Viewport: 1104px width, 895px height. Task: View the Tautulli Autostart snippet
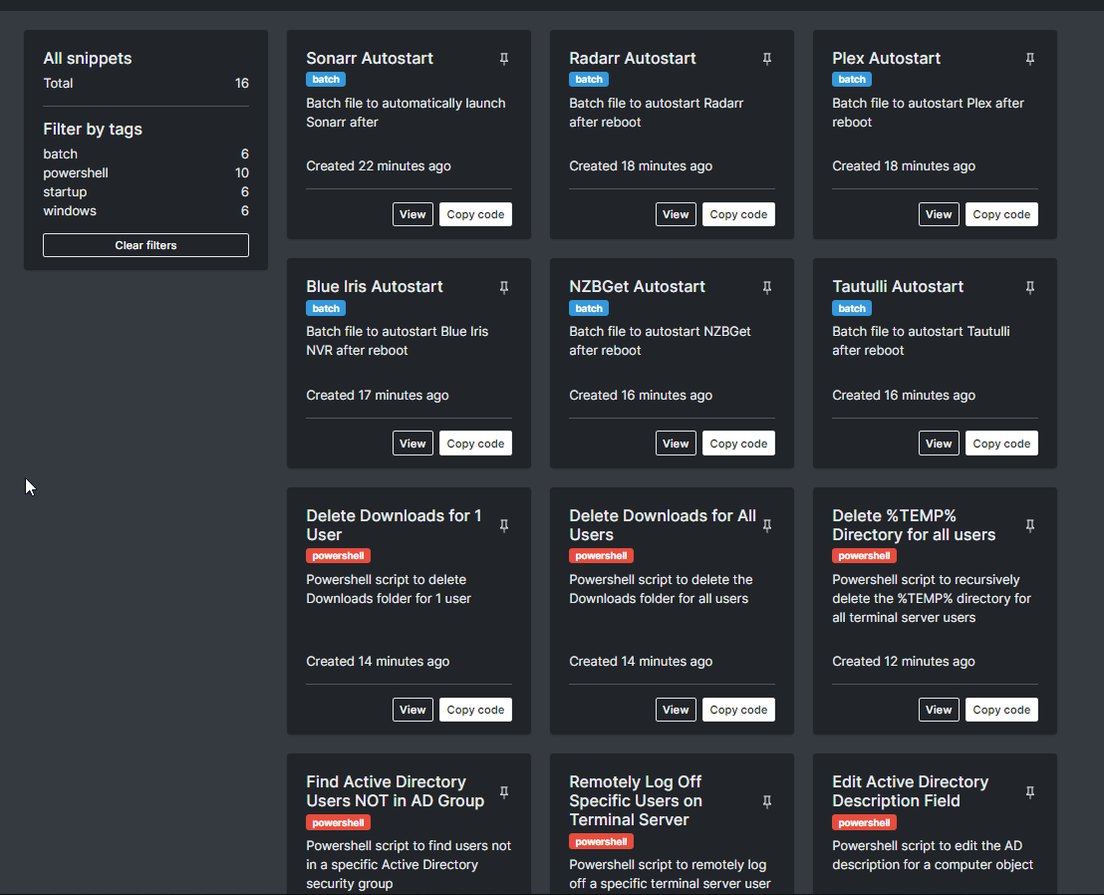(x=939, y=443)
